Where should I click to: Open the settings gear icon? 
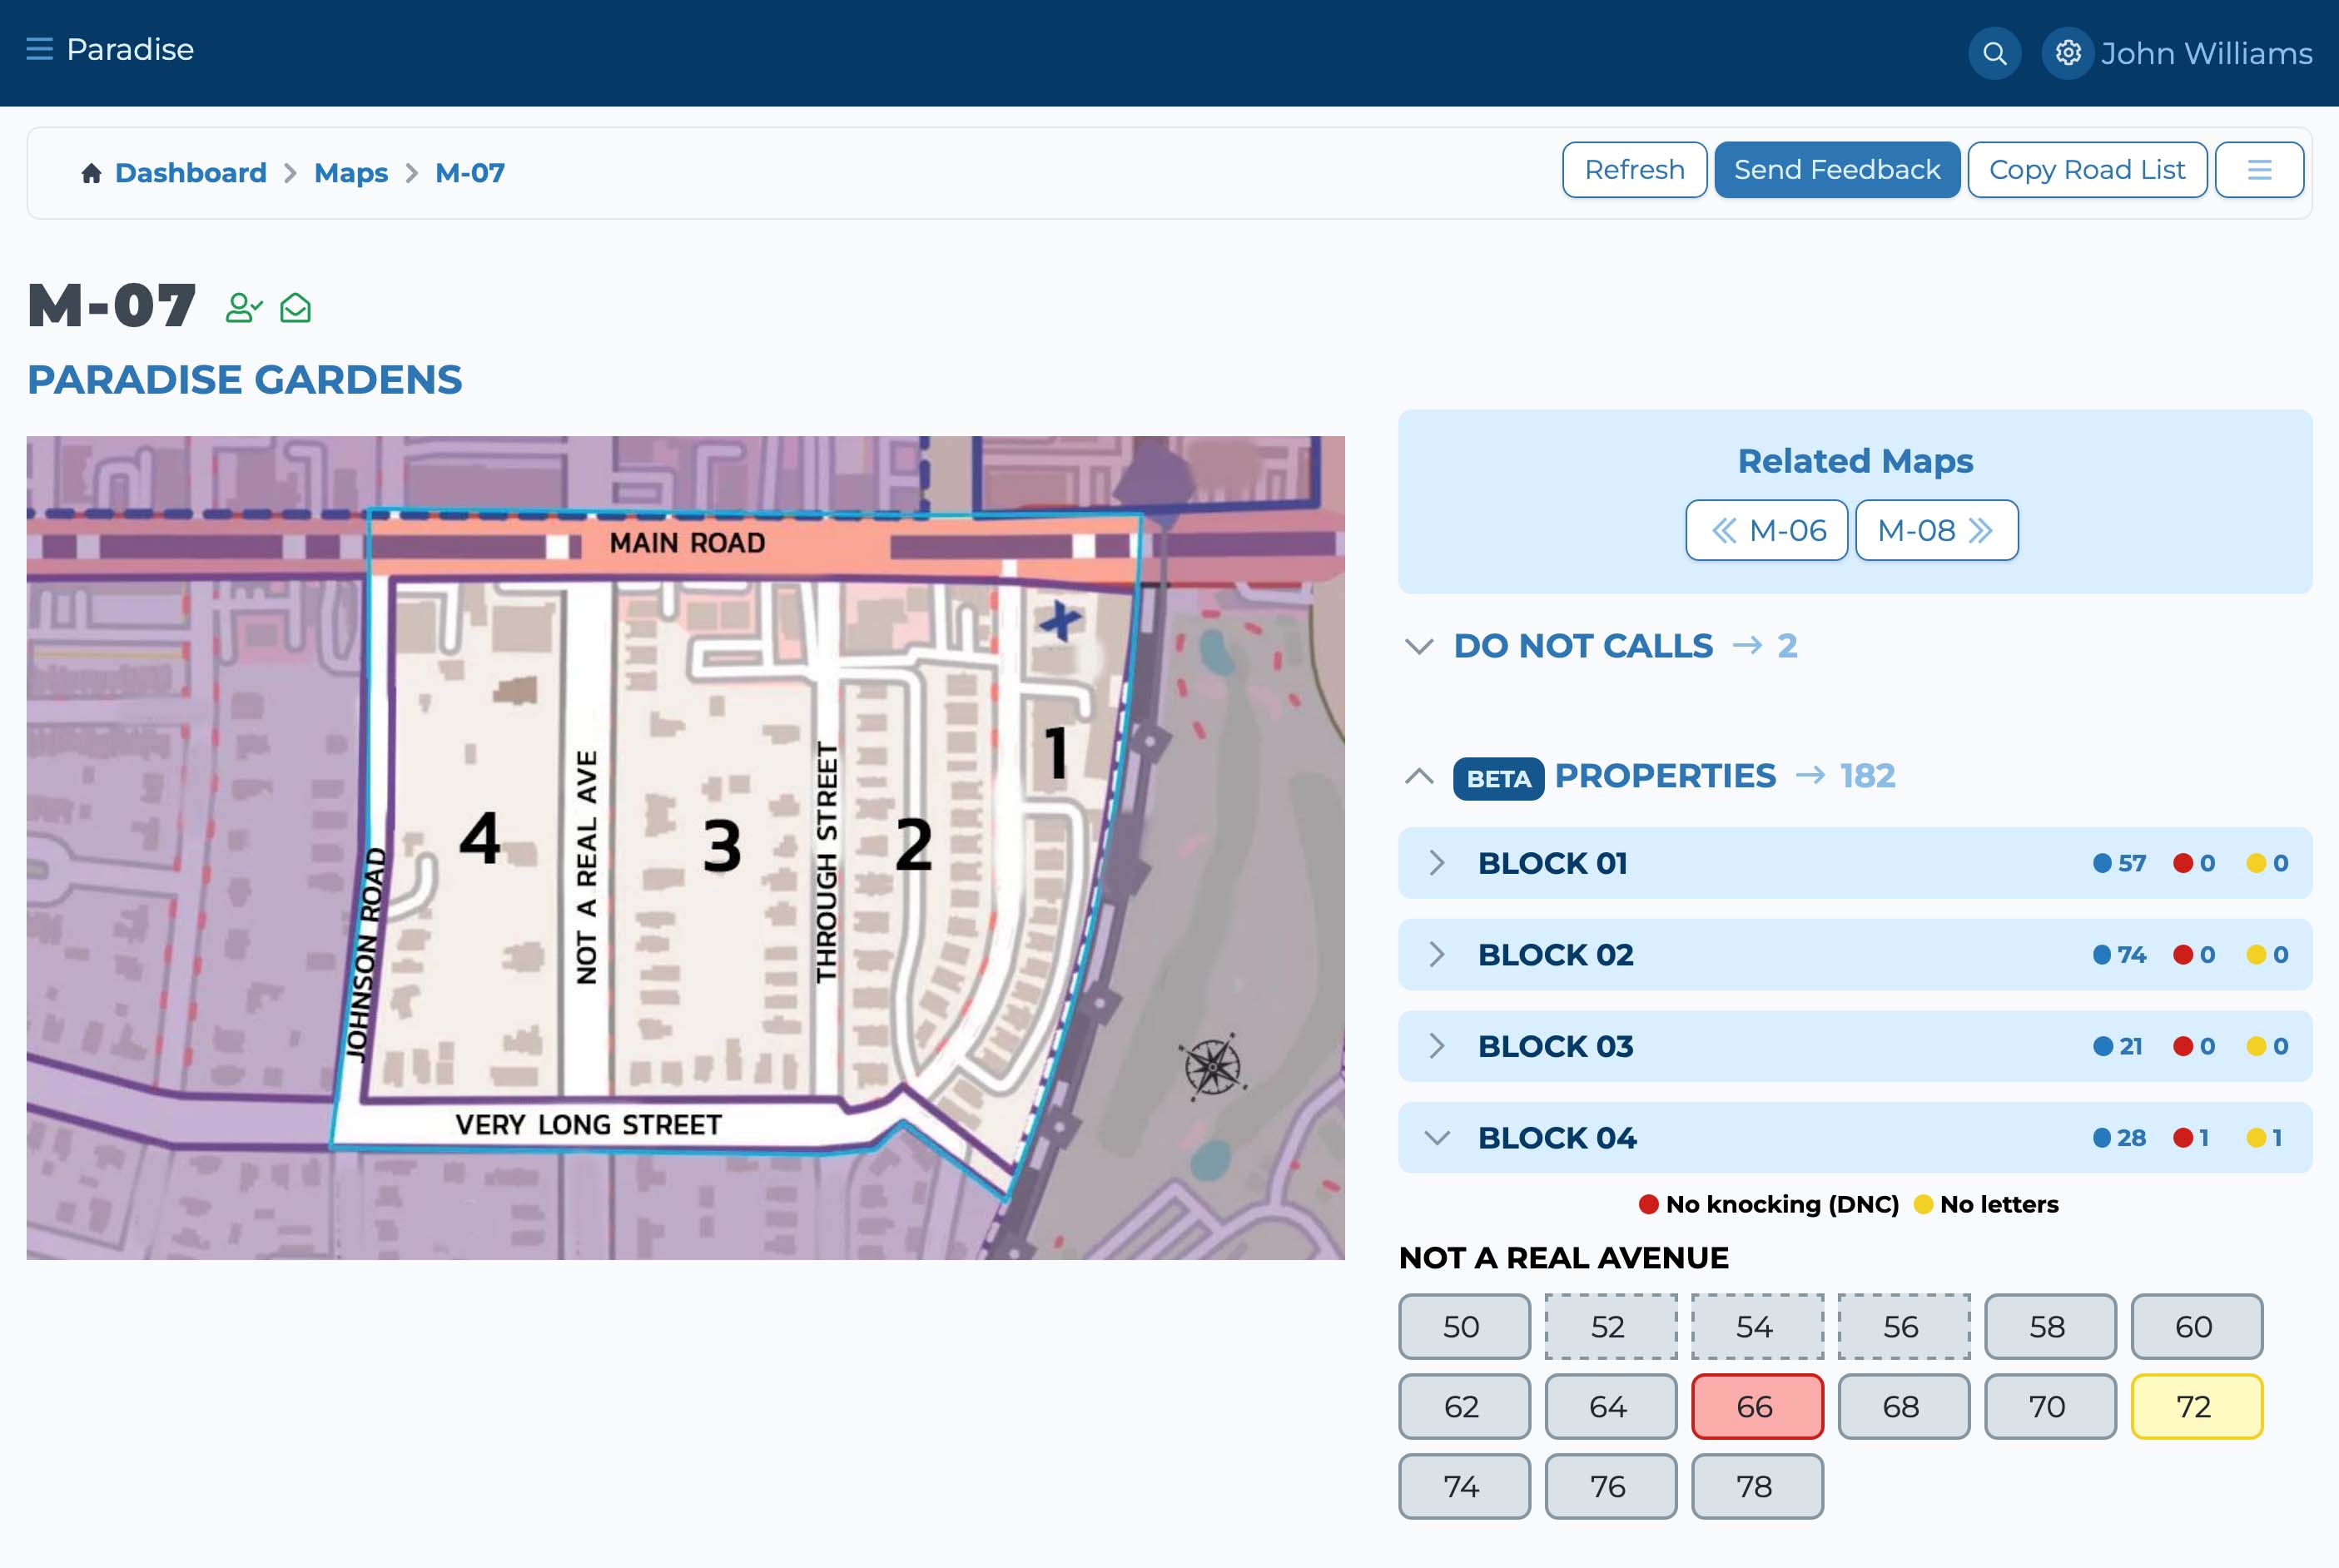click(x=2068, y=53)
